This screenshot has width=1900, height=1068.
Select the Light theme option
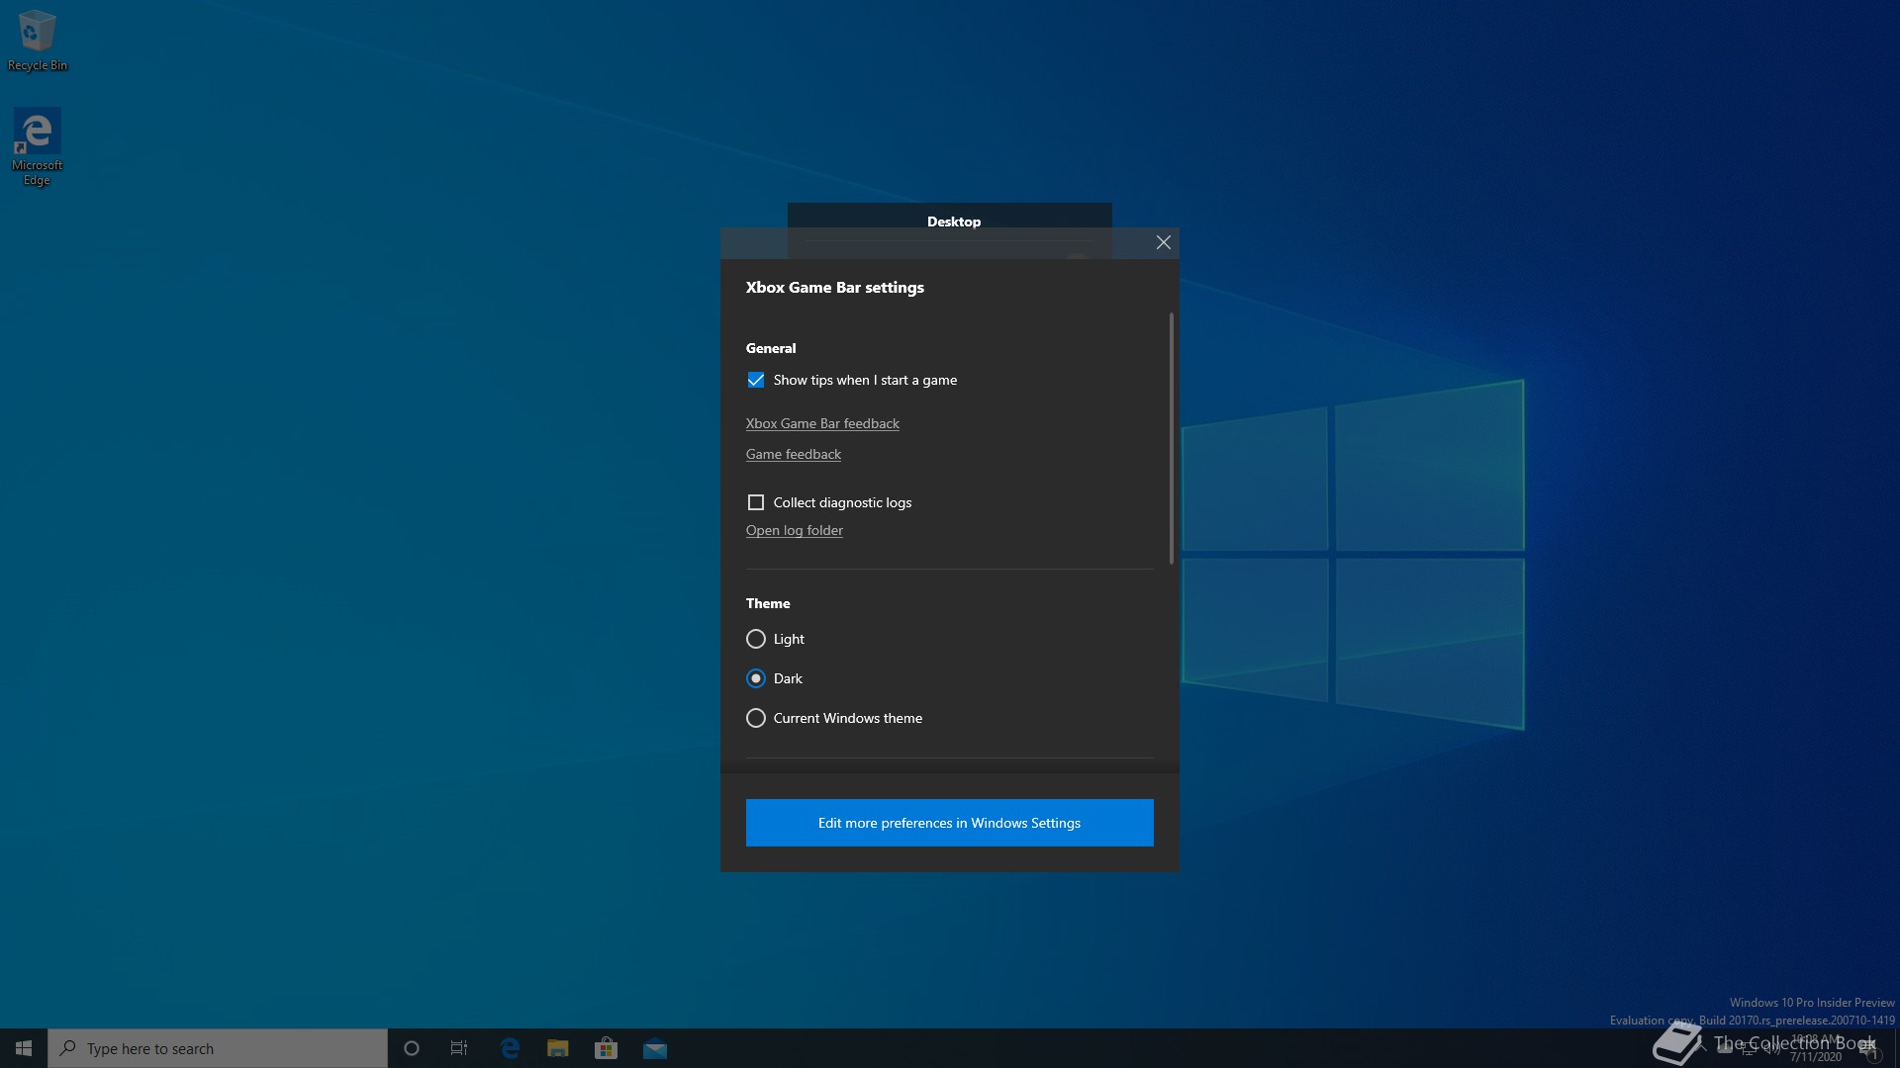click(756, 639)
